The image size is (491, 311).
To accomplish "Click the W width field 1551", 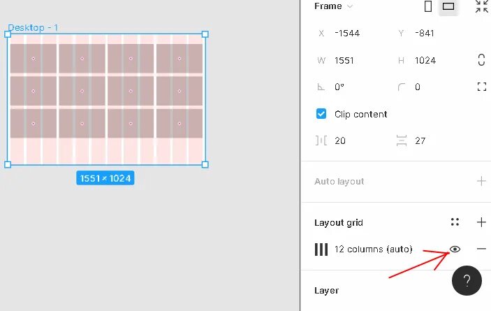I will [353, 60].
